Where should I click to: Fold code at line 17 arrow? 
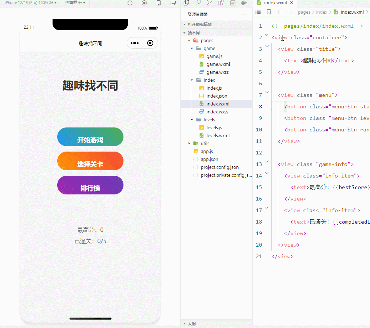pos(267,208)
